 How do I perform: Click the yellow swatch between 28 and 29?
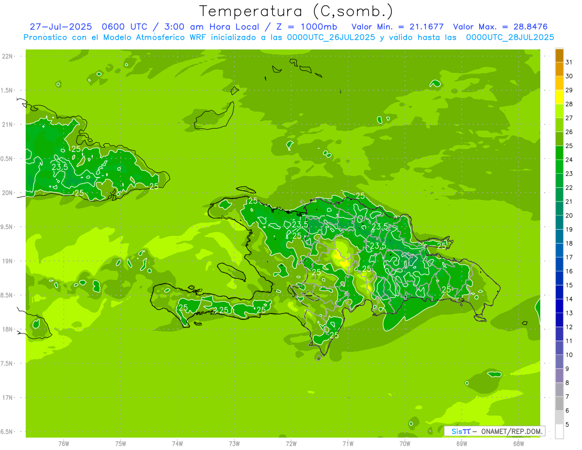tap(559, 97)
